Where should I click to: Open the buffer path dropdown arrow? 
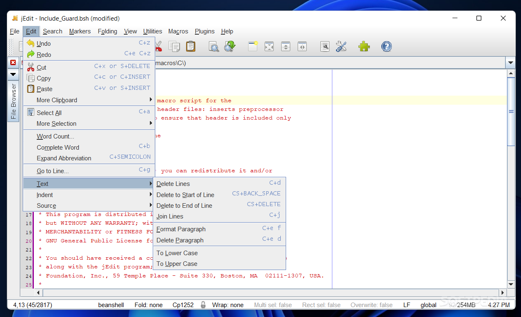(x=511, y=63)
